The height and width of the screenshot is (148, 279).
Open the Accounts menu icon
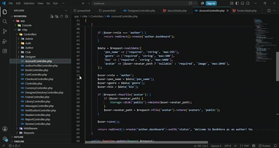click(5, 129)
